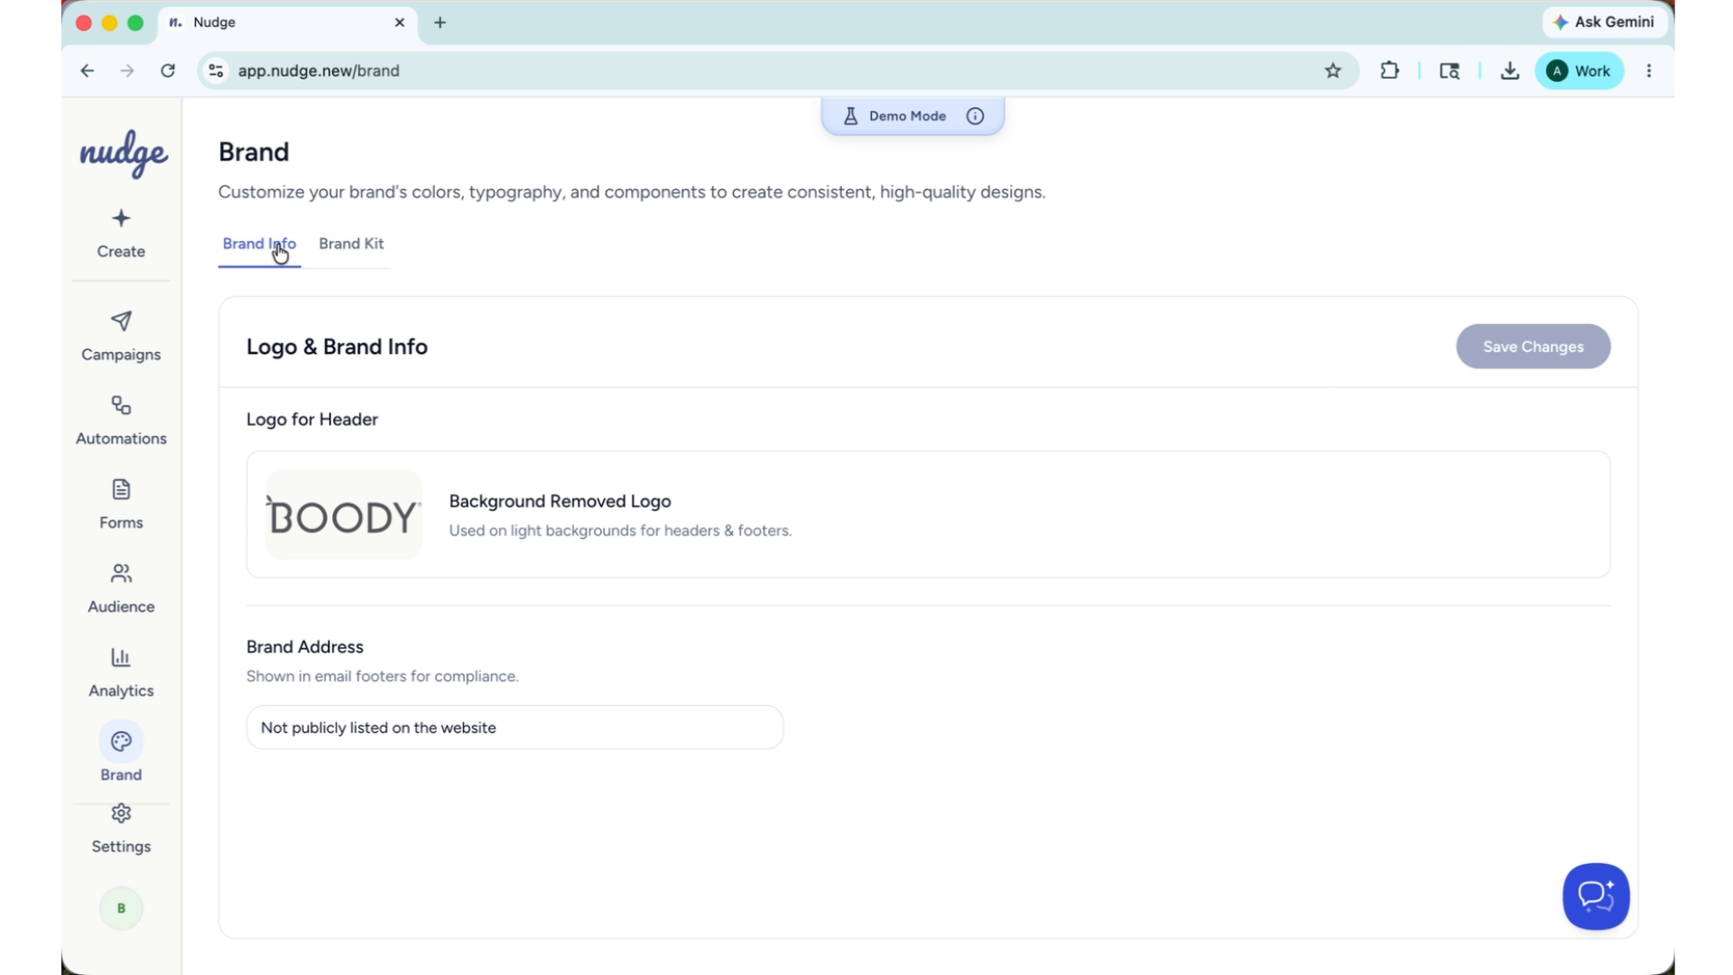
Task: Click the Nudge logo in the sidebar
Action: click(x=123, y=153)
